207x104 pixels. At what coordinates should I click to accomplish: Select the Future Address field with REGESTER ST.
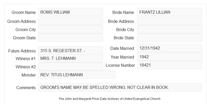tap(70, 51)
